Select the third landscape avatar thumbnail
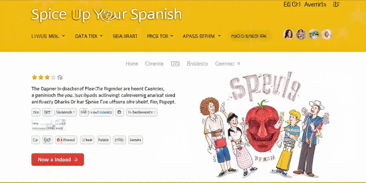 (314, 35)
